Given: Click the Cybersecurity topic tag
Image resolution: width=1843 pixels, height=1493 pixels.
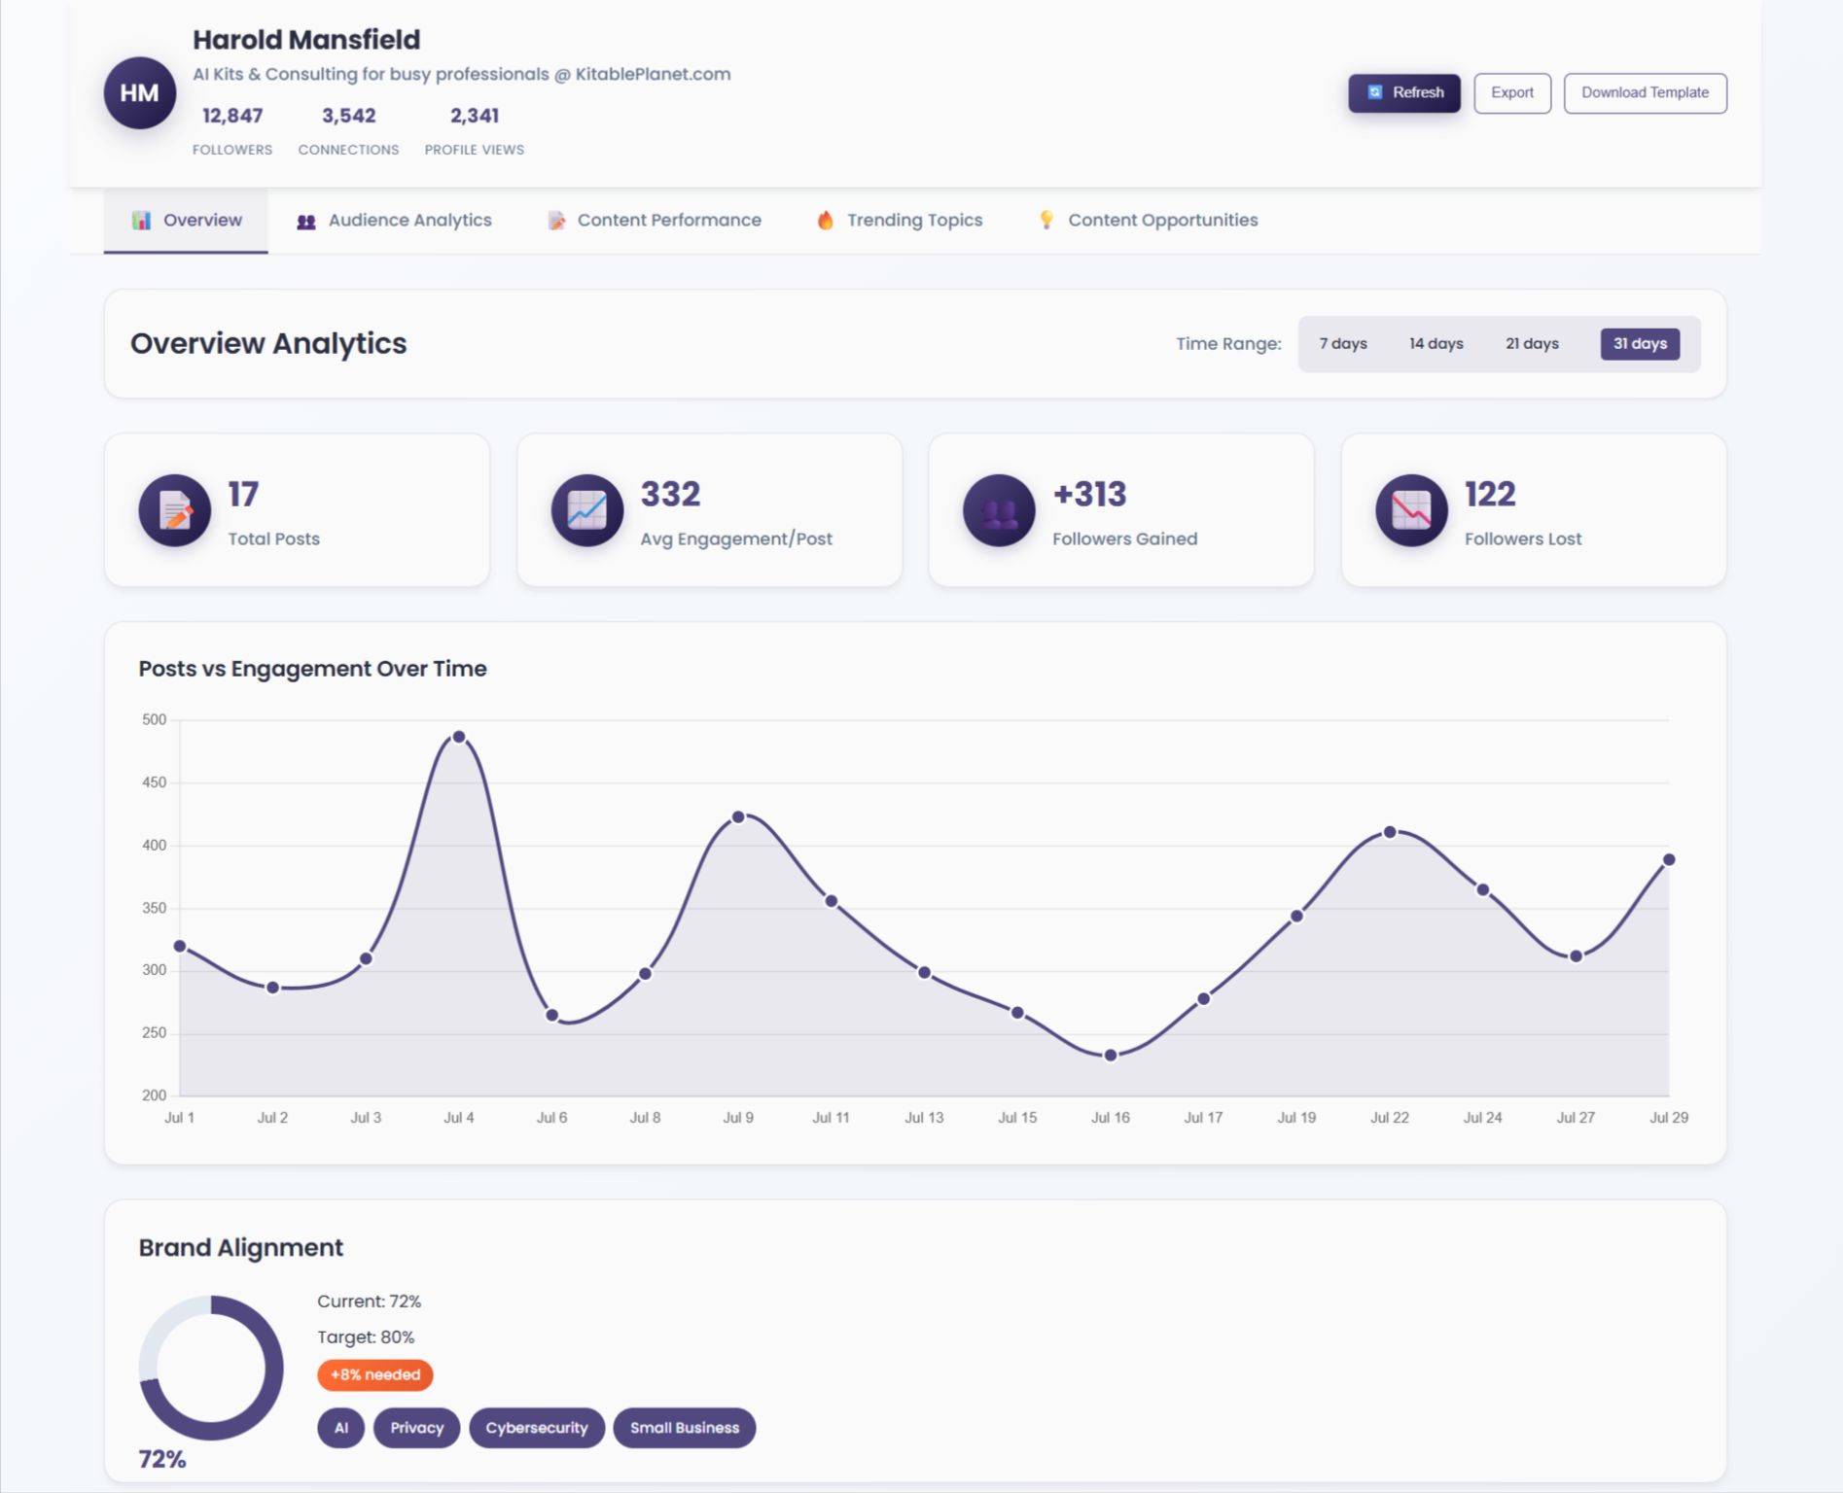Looking at the screenshot, I should [536, 1428].
